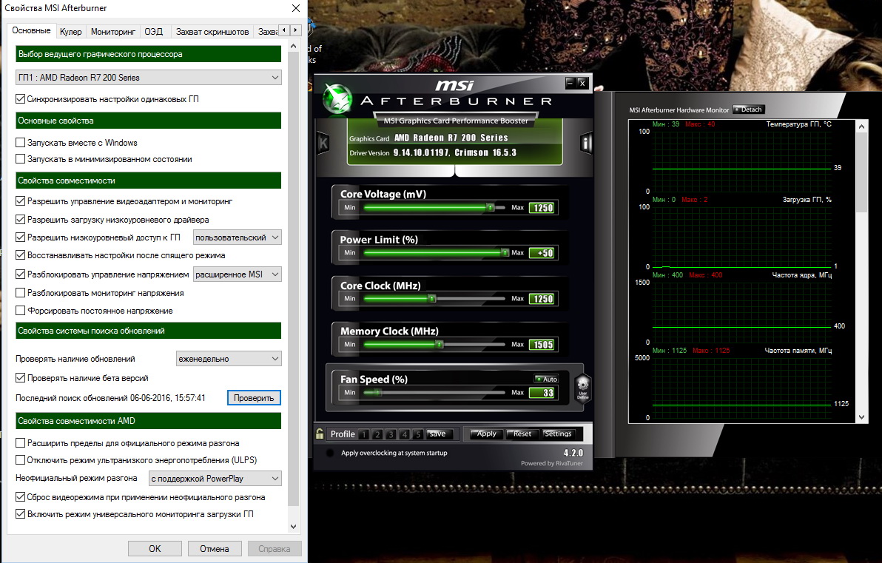882x563 pixels.
Task: Enable 'Отключить режим ультранизкого энергопотребления (ULPS)'
Action: pos(20,460)
